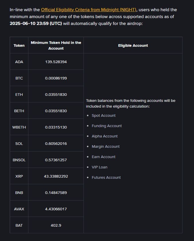Select the ETH token cell
The height and width of the screenshot is (241, 194).
[x=19, y=94]
